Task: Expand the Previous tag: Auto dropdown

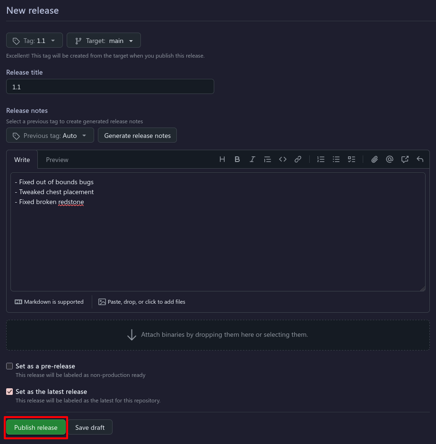Action: tap(50, 136)
